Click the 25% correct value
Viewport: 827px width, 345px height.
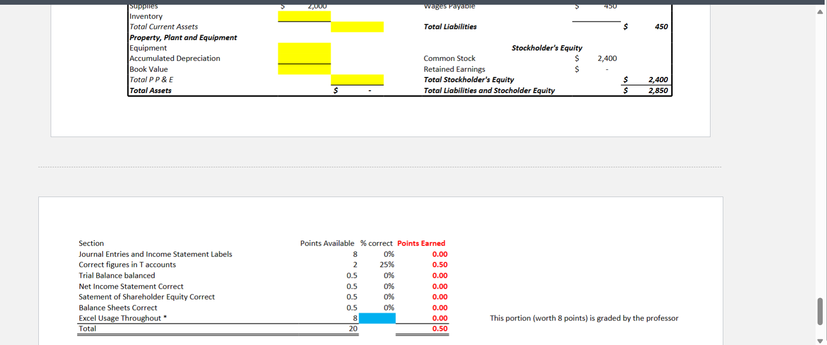coord(387,265)
